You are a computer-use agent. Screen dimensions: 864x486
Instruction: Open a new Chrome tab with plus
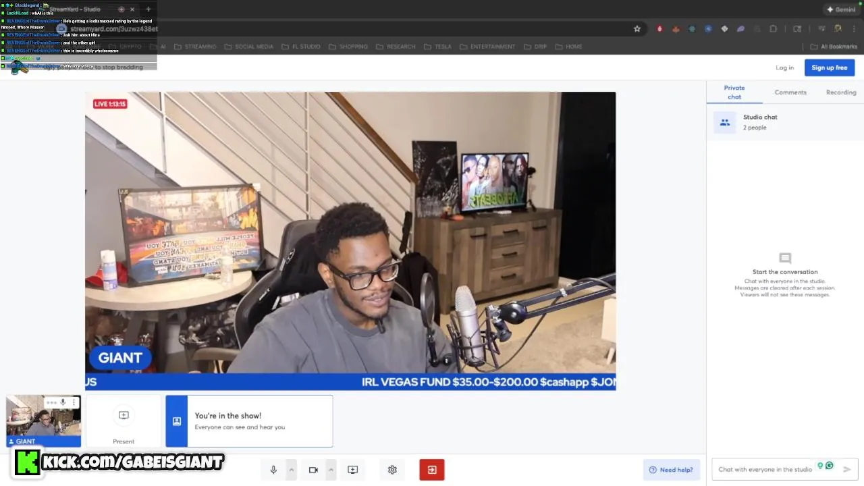point(148,9)
